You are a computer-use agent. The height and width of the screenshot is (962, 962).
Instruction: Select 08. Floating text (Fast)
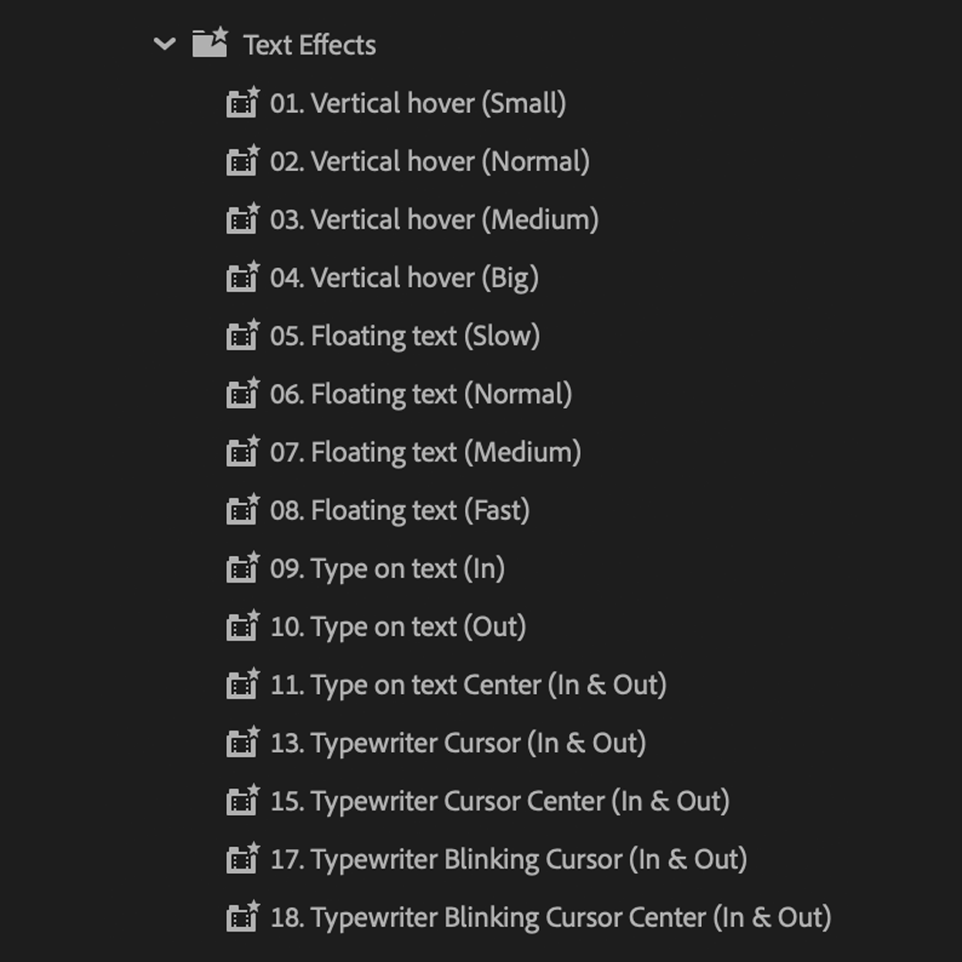click(398, 510)
